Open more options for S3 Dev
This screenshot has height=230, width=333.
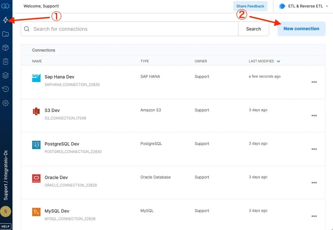(x=314, y=116)
